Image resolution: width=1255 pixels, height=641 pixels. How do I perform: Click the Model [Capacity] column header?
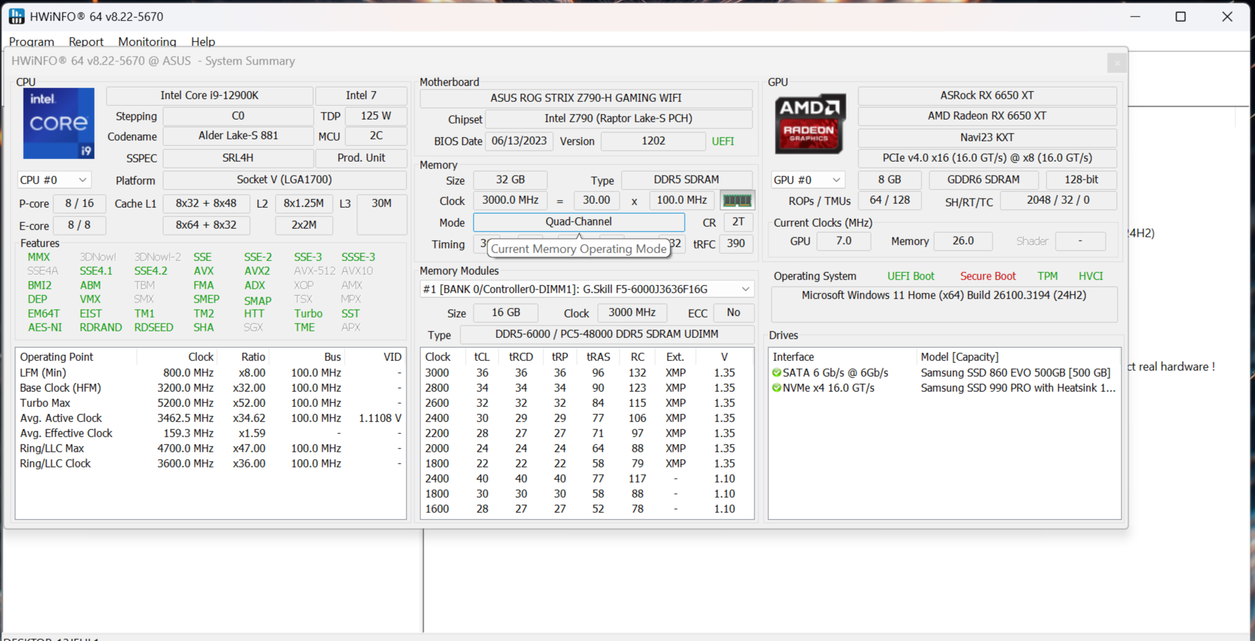pos(1018,357)
